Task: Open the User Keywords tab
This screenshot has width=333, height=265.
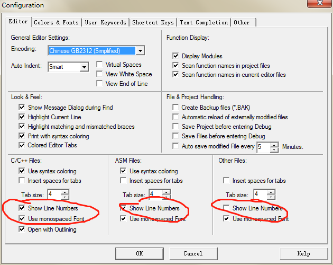Action: [x=106, y=22]
